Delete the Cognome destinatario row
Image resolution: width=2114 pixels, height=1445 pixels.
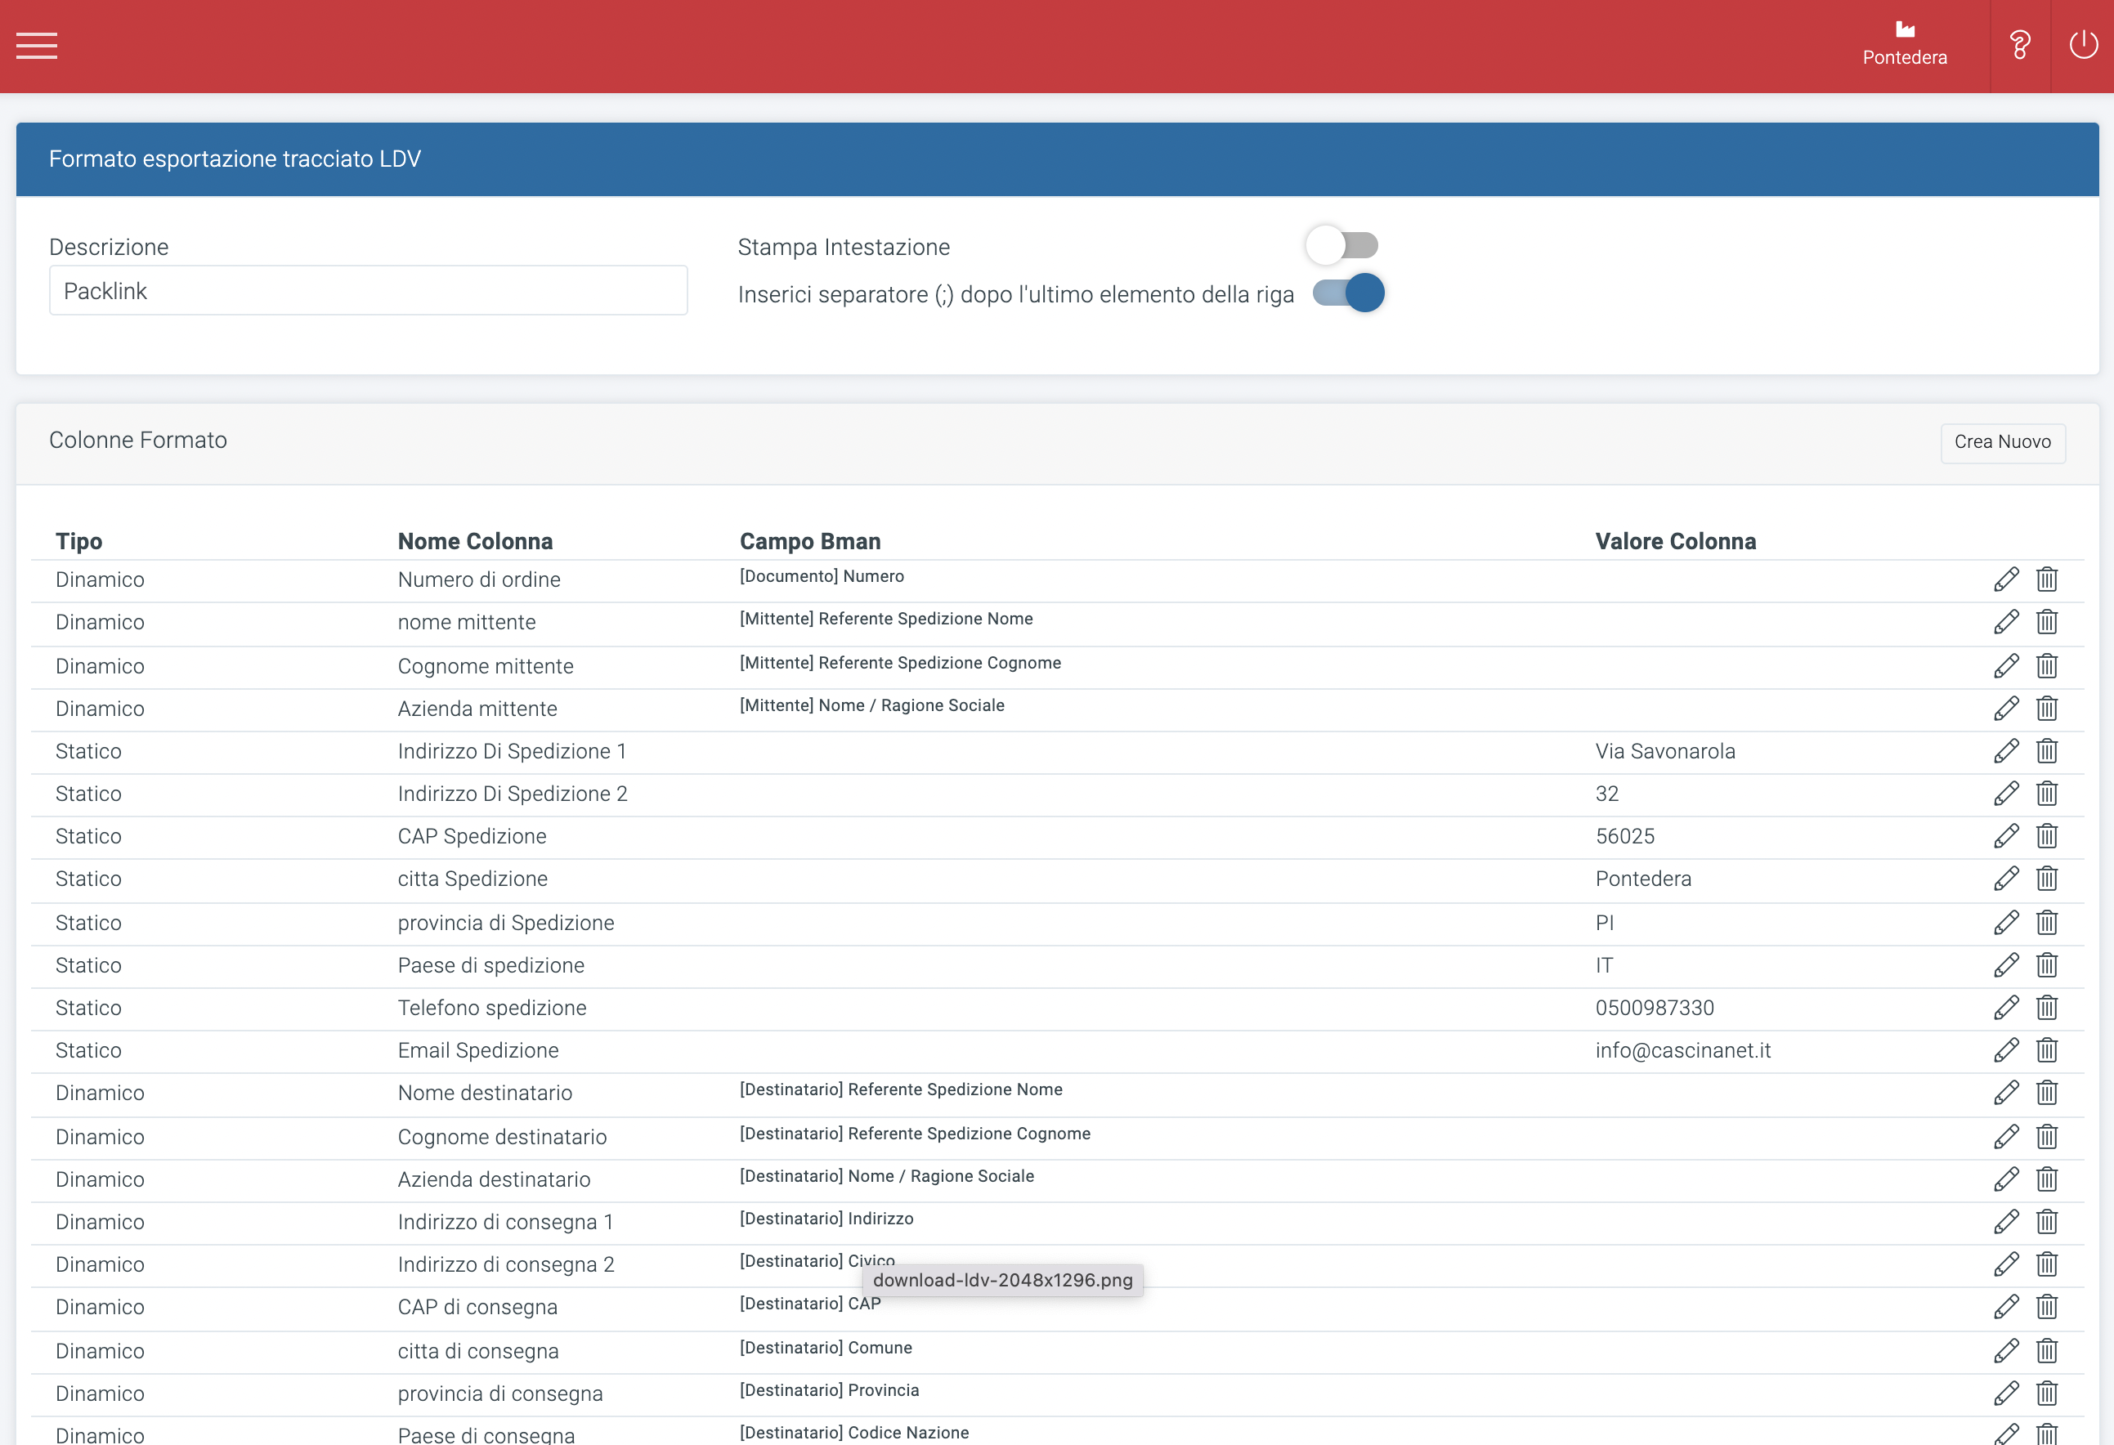pos(2047,1138)
